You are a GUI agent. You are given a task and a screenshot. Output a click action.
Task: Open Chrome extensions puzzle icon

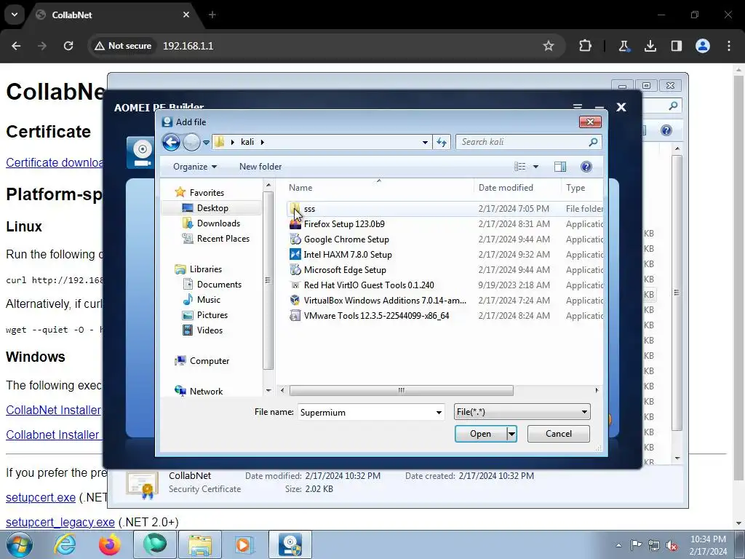pos(586,46)
